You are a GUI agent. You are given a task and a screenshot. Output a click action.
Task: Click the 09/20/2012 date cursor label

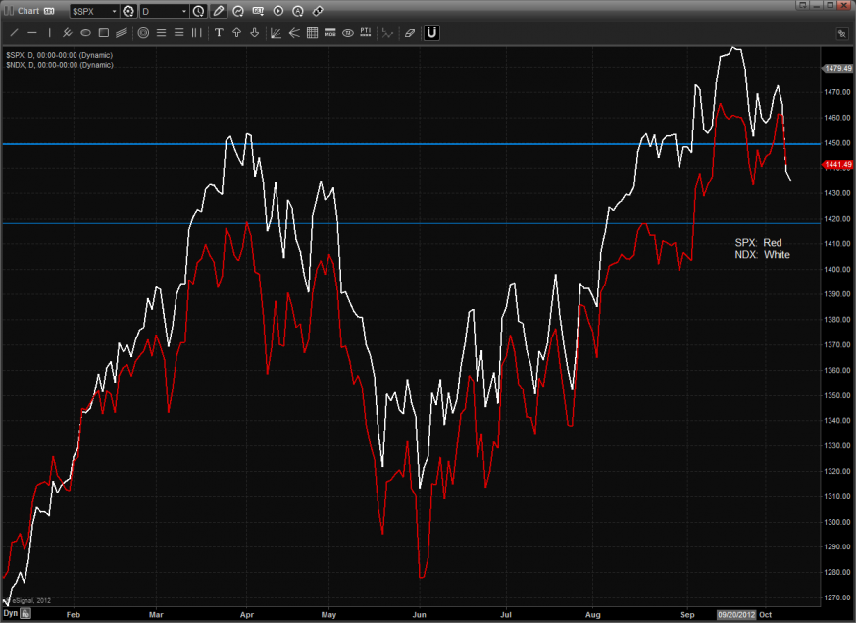tap(736, 615)
